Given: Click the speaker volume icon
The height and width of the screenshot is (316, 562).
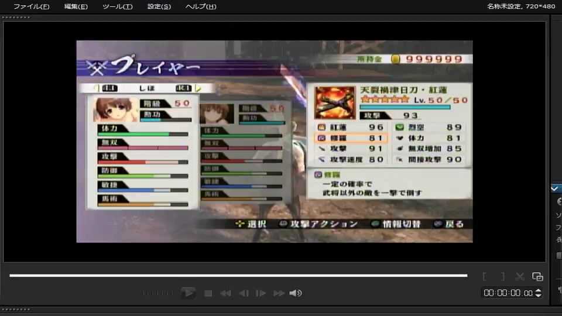Looking at the screenshot, I should click(x=296, y=293).
